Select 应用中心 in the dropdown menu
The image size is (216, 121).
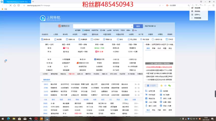click(197, 15)
